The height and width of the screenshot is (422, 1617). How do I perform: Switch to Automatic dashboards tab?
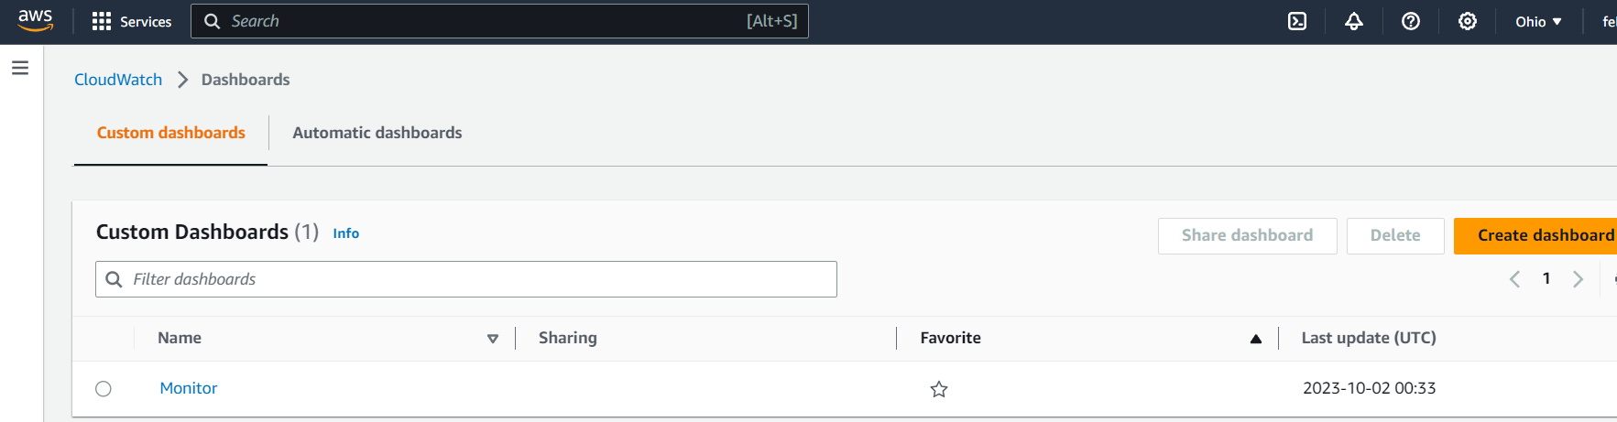[377, 133]
